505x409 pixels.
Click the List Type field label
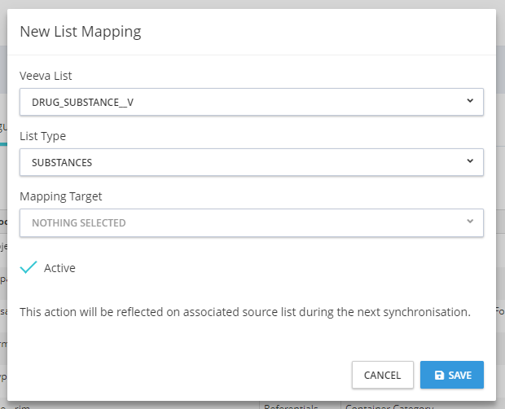[x=42, y=136]
